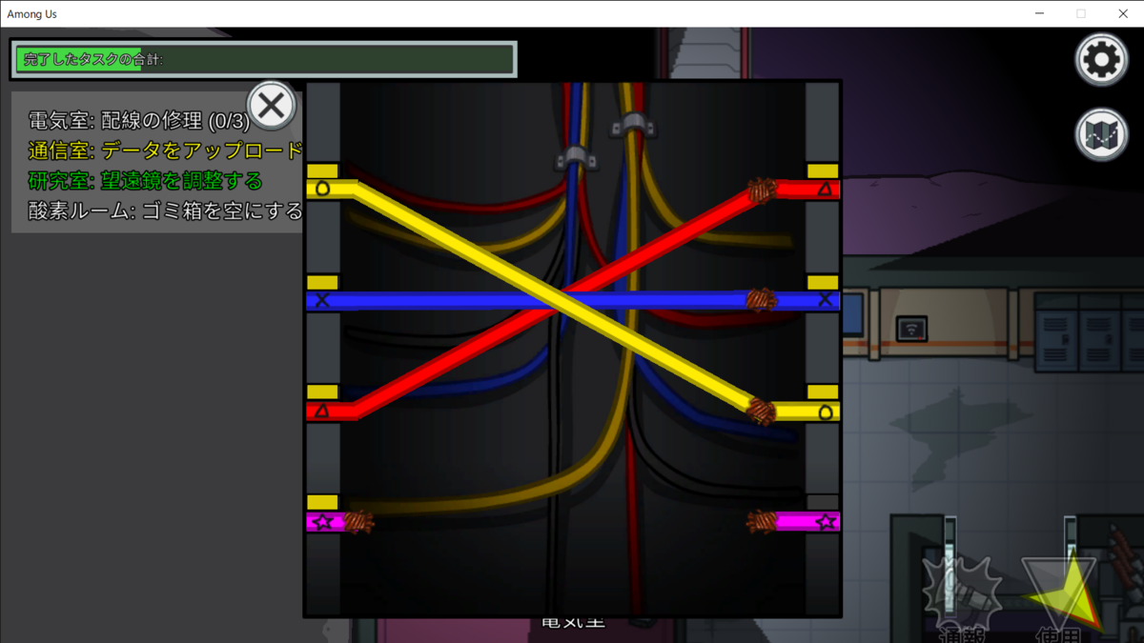Select task 電気室: 配線の修理 (0/3)
Viewport: 1144px width, 643px height.
[139, 121]
